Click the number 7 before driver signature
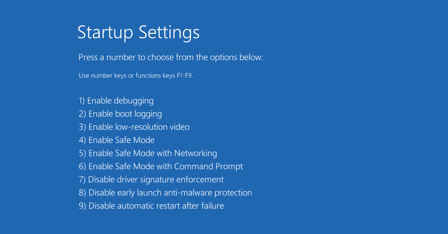This screenshot has width=448, height=234. pos(82,180)
